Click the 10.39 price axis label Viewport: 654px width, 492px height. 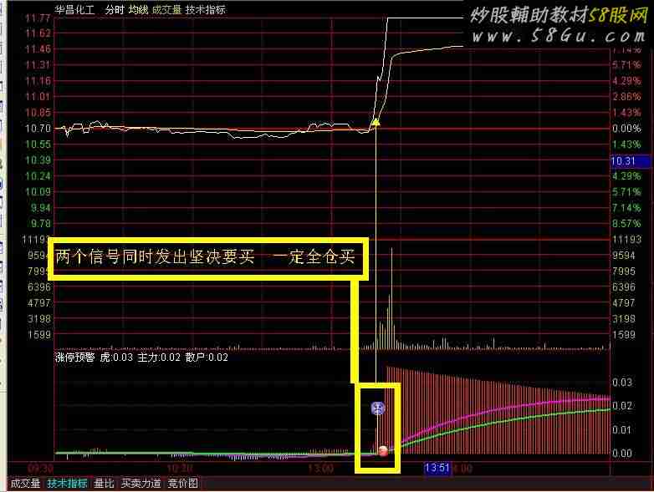click(38, 160)
